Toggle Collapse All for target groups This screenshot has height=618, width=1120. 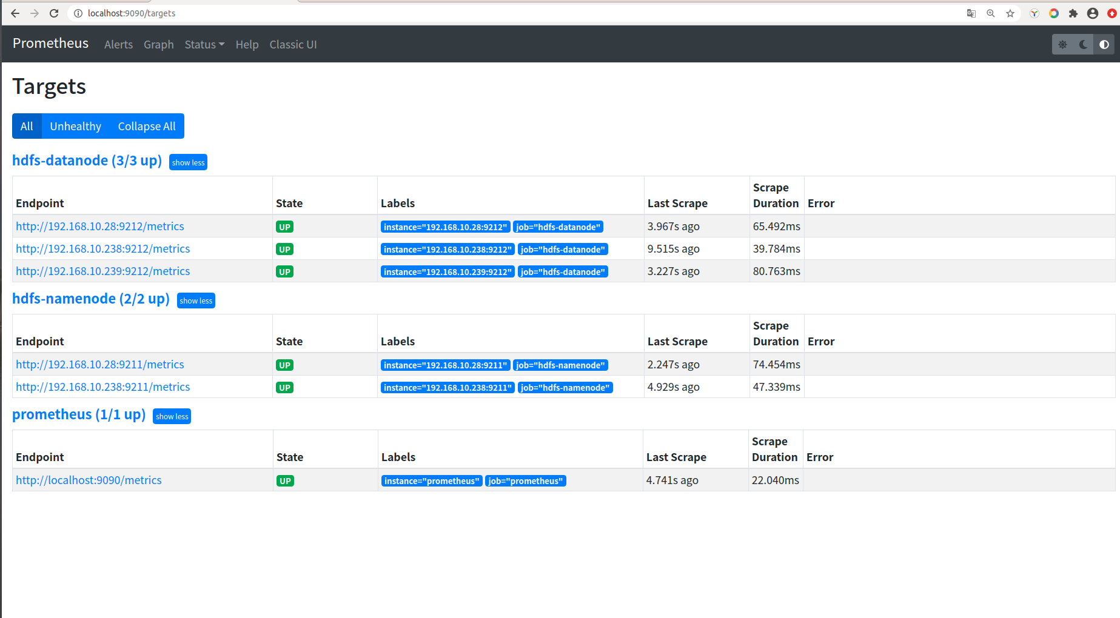click(146, 126)
